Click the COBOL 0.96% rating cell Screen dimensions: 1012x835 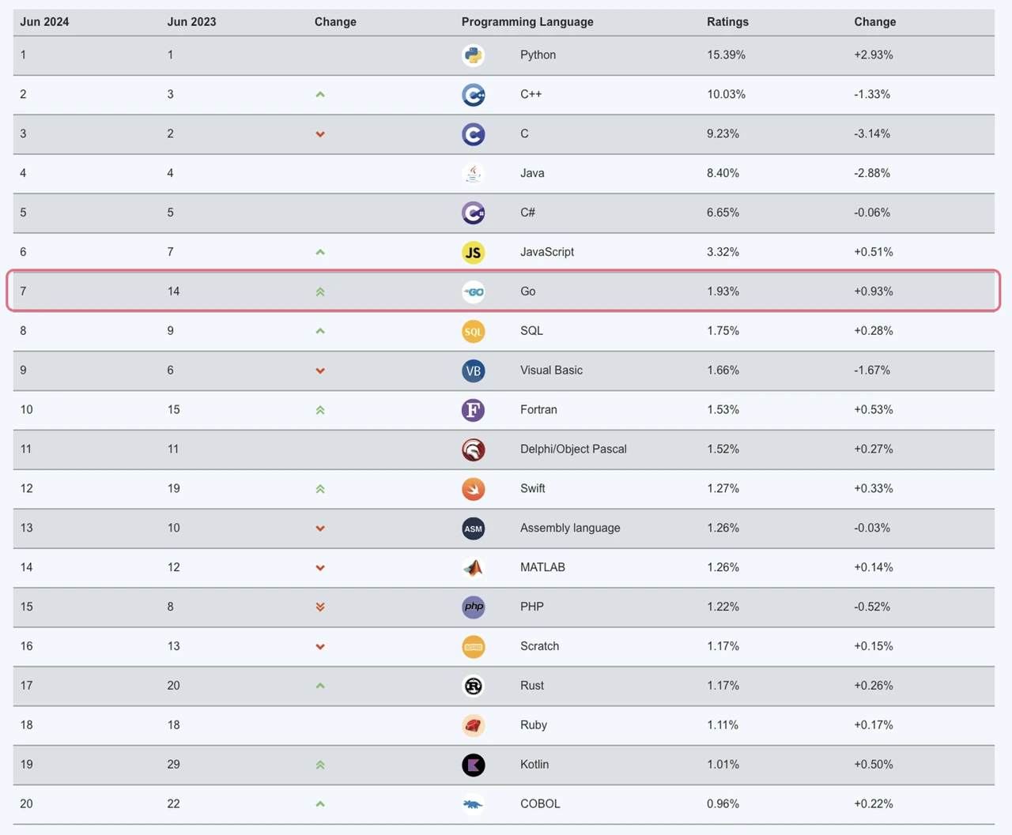(723, 804)
